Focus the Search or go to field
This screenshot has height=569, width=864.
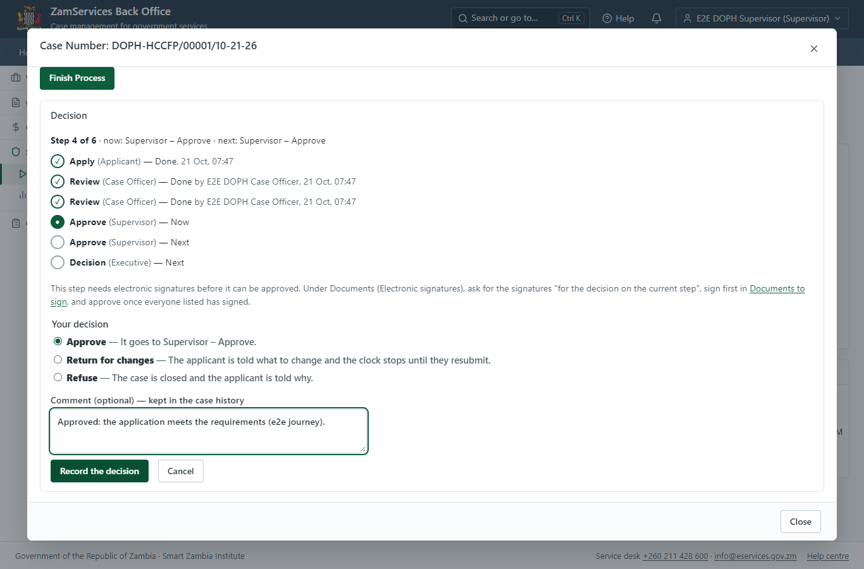pyautogui.click(x=521, y=18)
